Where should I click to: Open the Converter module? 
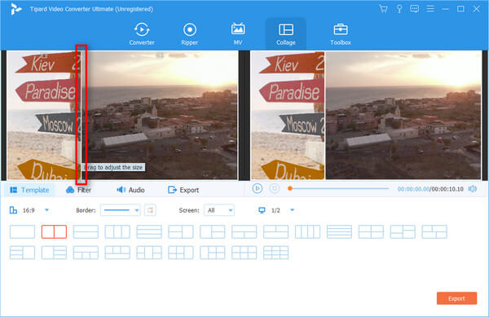pyautogui.click(x=142, y=34)
